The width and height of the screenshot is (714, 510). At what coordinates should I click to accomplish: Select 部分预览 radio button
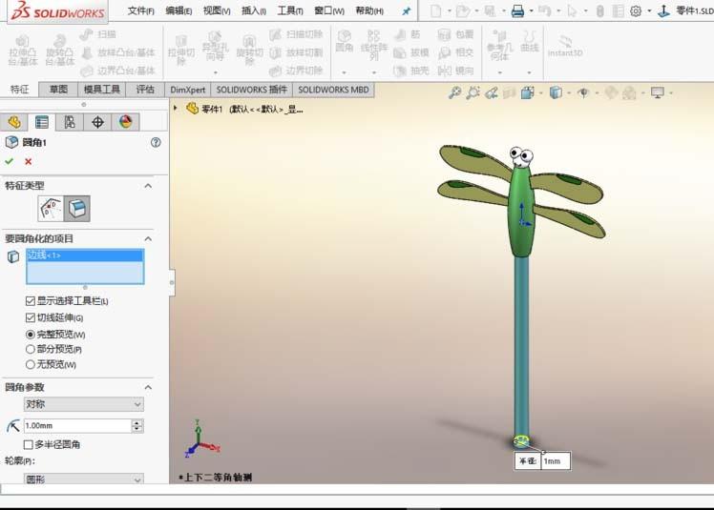coord(30,350)
